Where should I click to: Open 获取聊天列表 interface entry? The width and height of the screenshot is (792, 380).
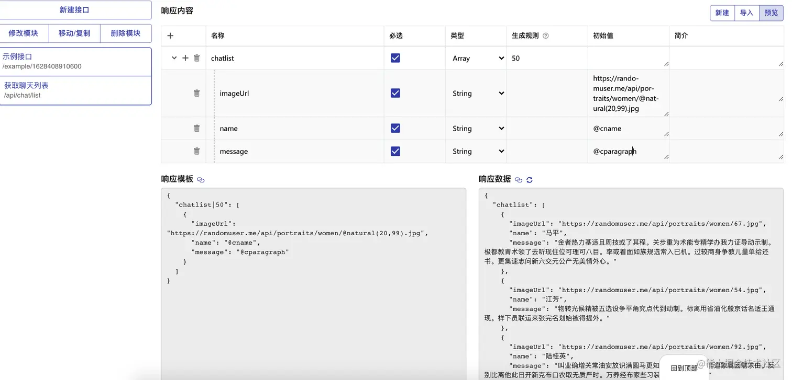(76, 90)
